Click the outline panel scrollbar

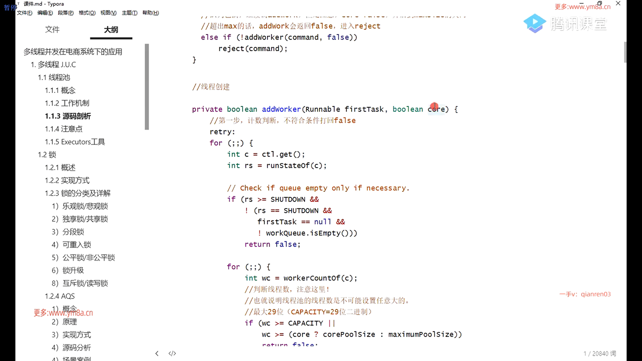146,87
